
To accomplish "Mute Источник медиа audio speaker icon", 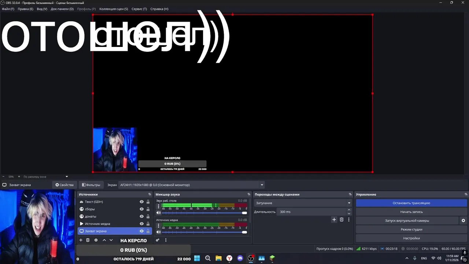I will point(159,232).
